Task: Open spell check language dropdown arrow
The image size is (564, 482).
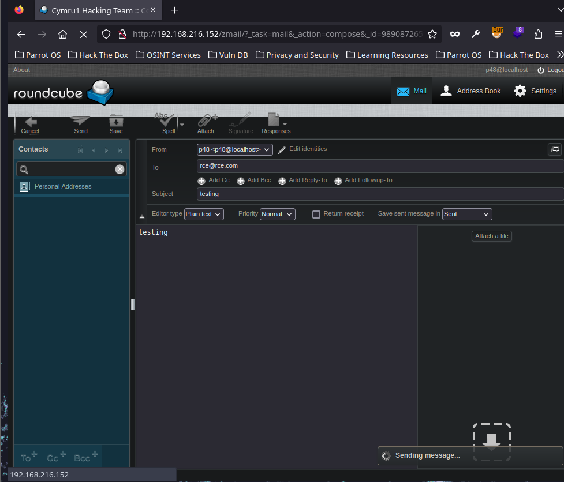Action: pyautogui.click(x=182, y=125)
